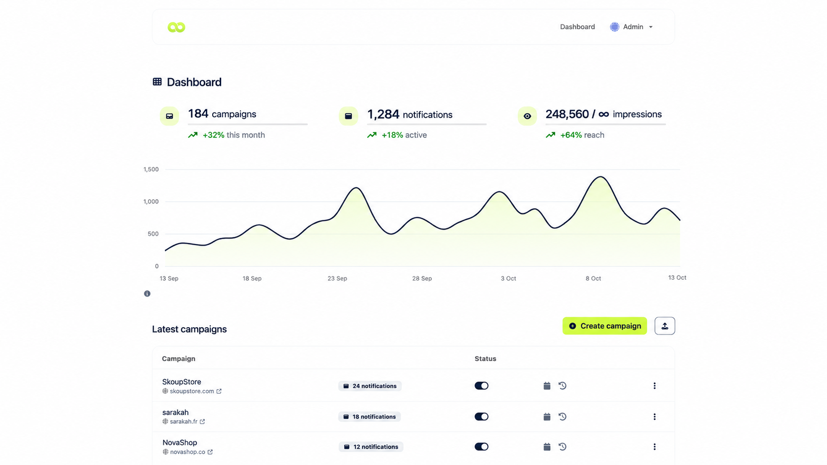
Task: View sarakah history icon
Action: 562,417
